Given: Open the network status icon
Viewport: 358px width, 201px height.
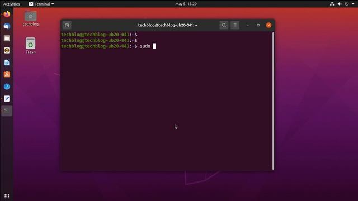Looking at the screenshot, I should (332, 4).
